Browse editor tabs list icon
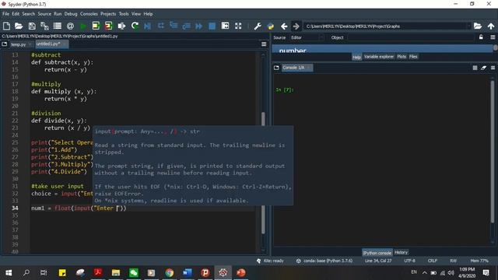 (x=5, y=44)
